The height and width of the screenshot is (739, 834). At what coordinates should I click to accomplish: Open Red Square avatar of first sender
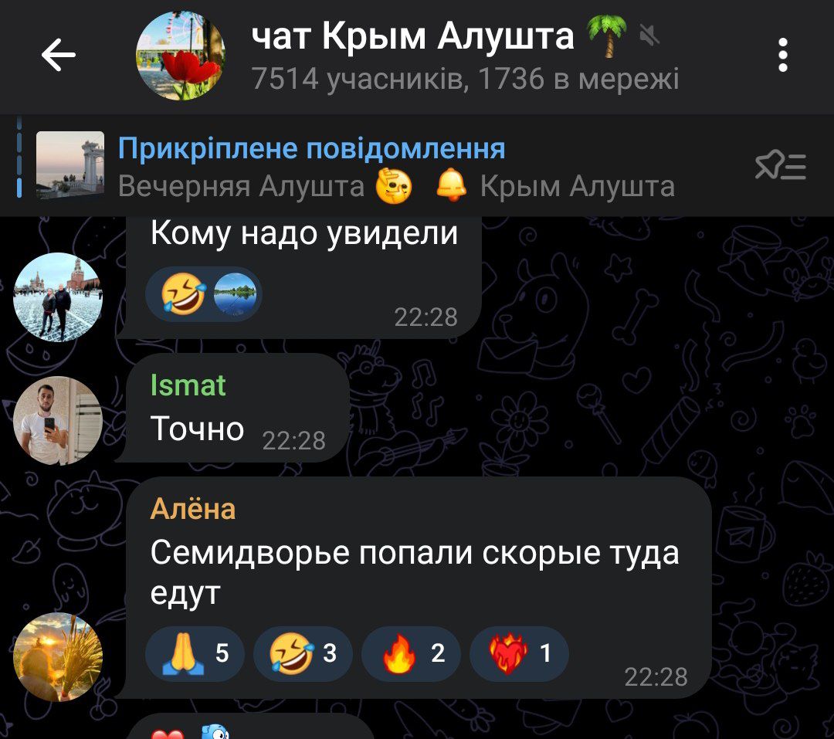[x=58, y=297]
